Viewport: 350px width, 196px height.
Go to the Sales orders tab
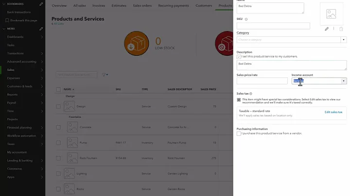[142, 5]
